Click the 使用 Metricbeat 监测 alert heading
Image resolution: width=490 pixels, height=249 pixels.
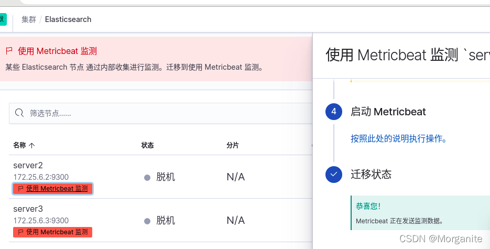[58, 51]
